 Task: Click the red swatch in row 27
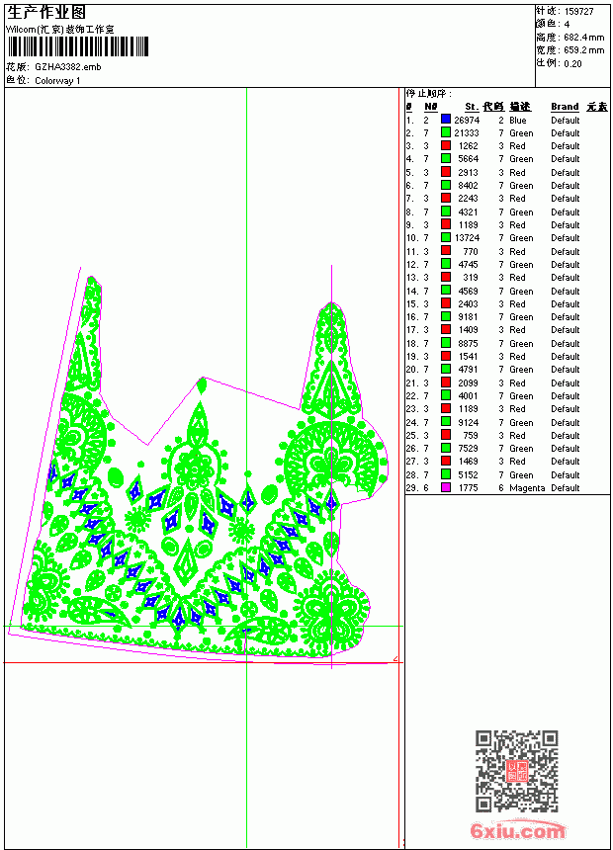click(x=446, y=461)
